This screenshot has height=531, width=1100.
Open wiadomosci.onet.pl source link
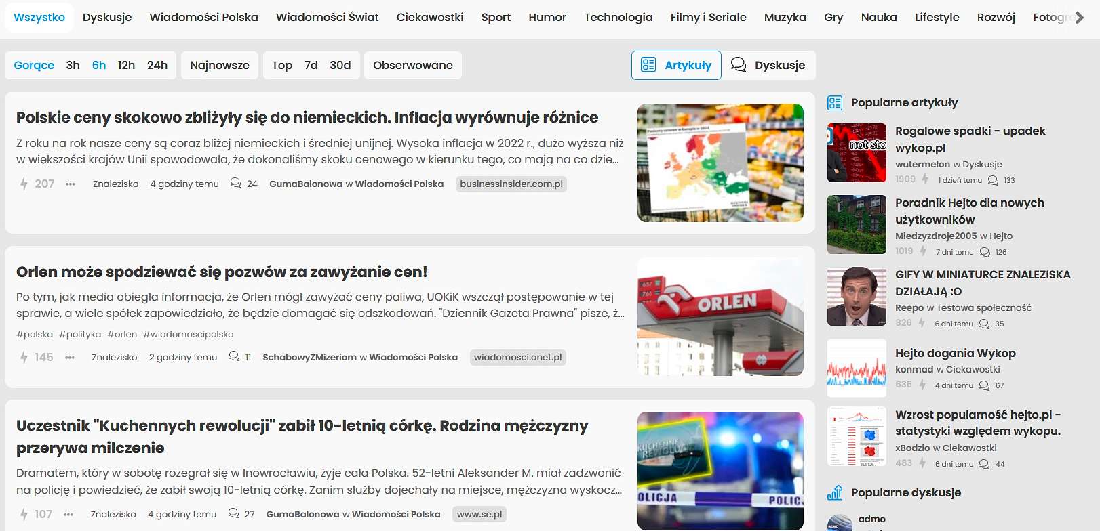pos(518,357)
